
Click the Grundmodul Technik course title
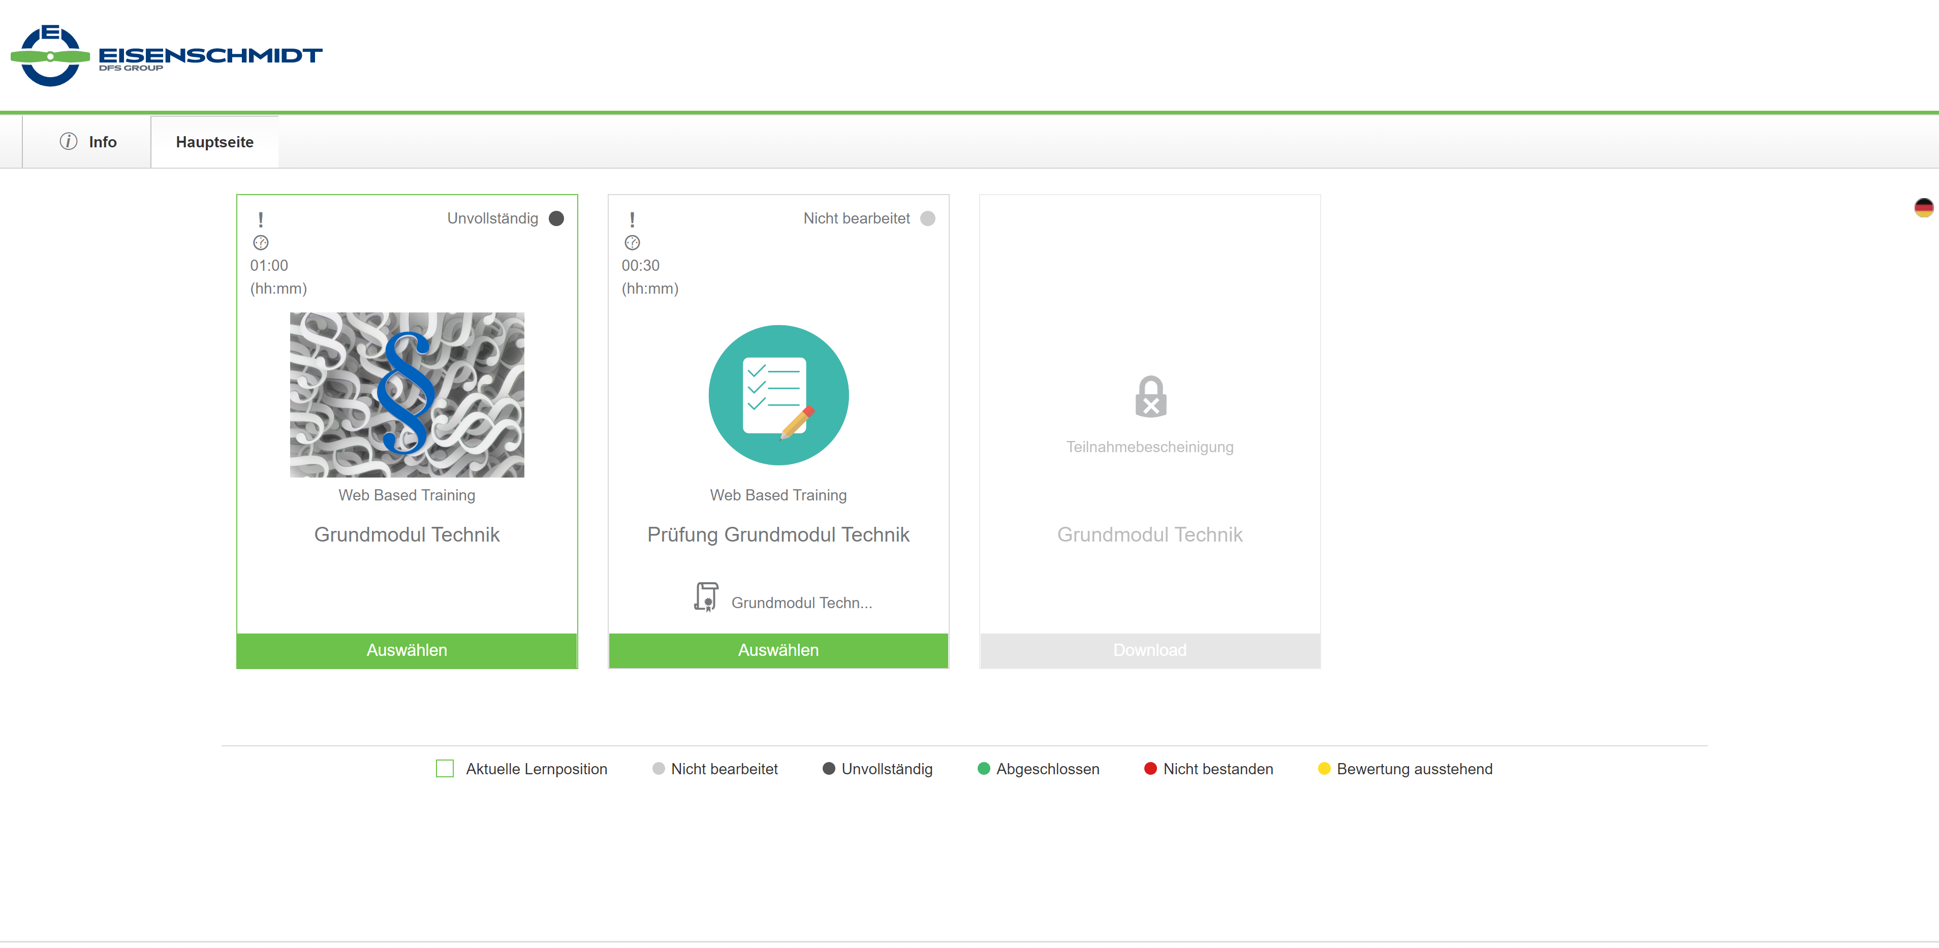[x=406, y=534]
